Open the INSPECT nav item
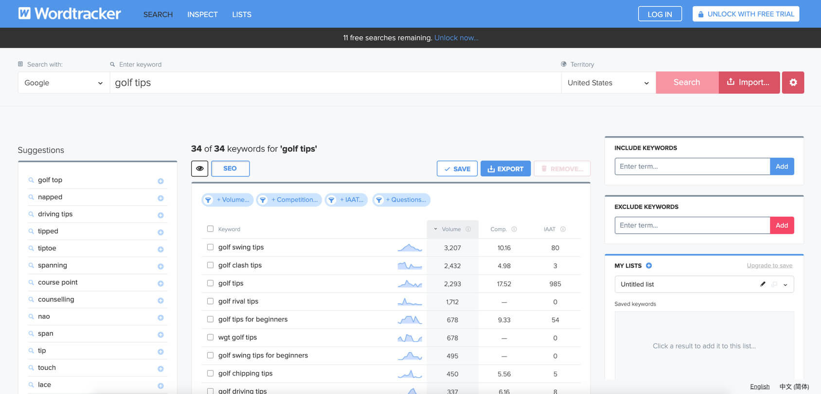 tap(202, 15)
